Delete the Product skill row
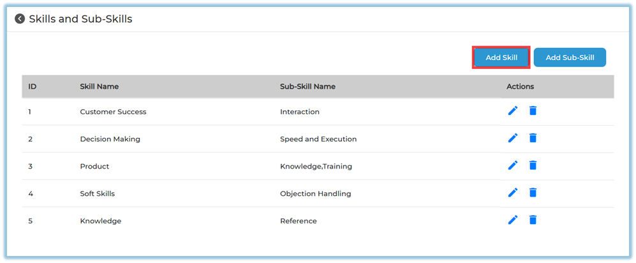Image resolution: width=636 pixels, height=263 pixels. pos(533,165)
